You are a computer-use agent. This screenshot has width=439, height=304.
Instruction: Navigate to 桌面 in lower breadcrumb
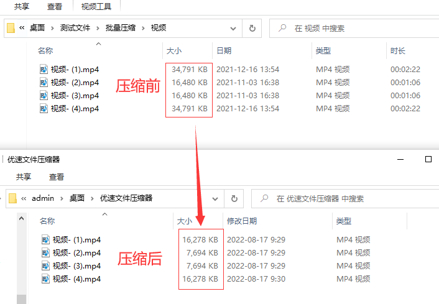(77, 198)
